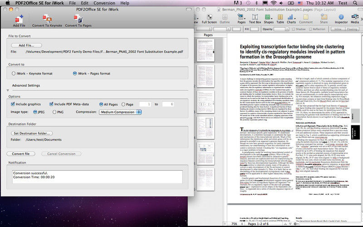Click the toolbar toggle pill in PDF2Office title bar

pos(189,10)
